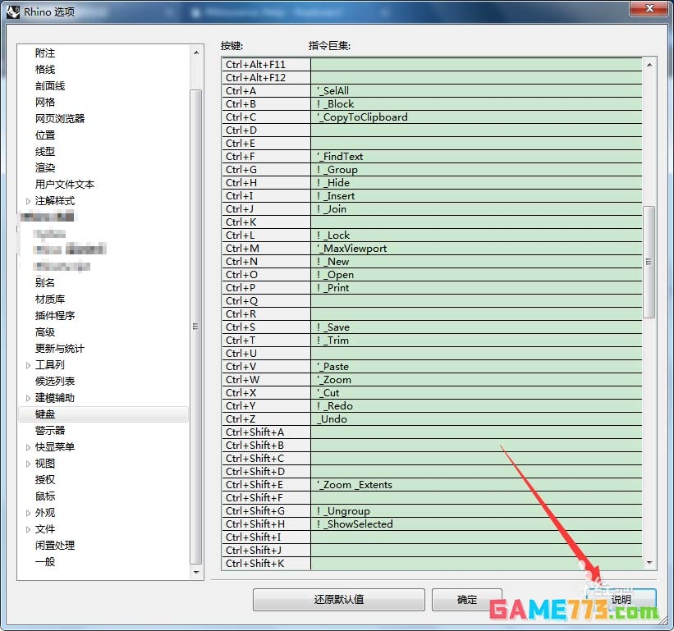
Task: Click the Ctrl+Shift+A key cell
Action: coord(267,432)
